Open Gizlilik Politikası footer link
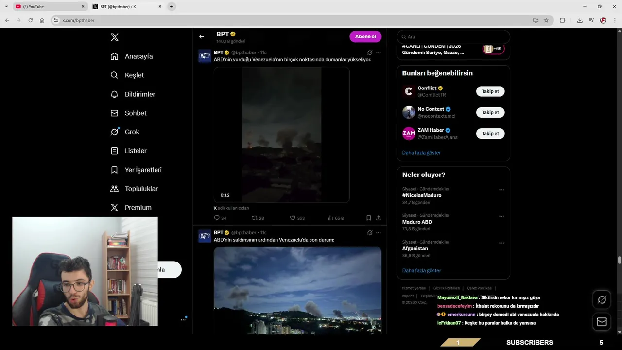The height and width of the screenshot is (350, 622). pyautogui.click(x=447, y=288)
